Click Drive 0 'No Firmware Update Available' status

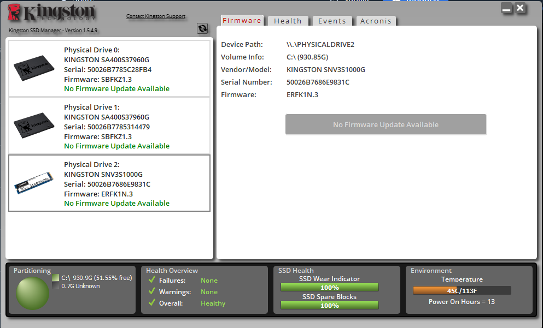116,88
